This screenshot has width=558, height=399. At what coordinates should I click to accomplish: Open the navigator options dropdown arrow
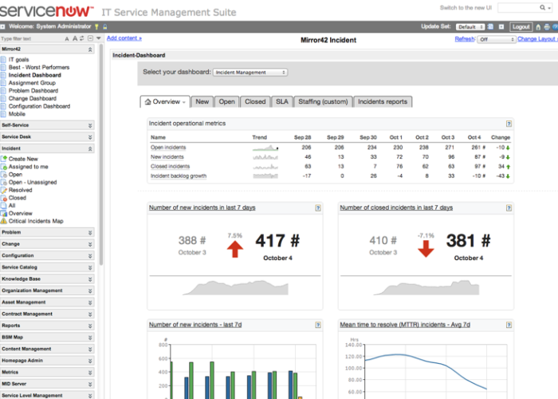pyautogui.click(x=99, y=38)
